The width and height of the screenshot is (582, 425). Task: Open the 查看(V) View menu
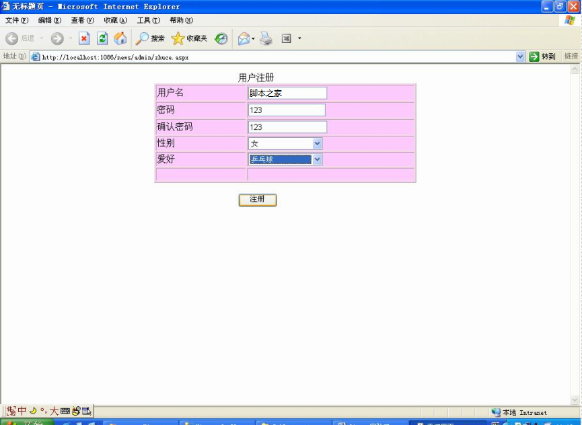pos(82,20)
